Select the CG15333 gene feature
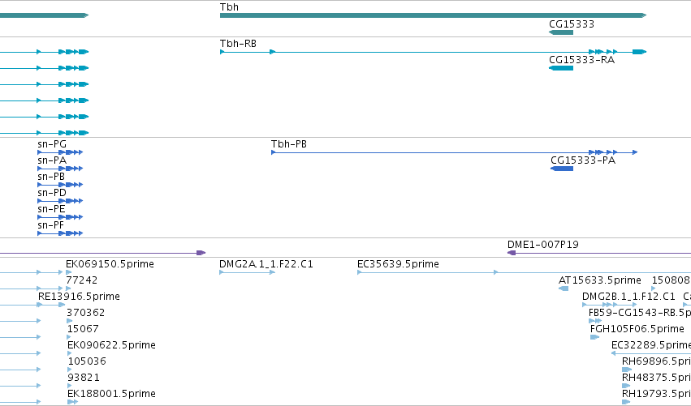This screenshot has width=691, height=406. click(x=561, y=32)
